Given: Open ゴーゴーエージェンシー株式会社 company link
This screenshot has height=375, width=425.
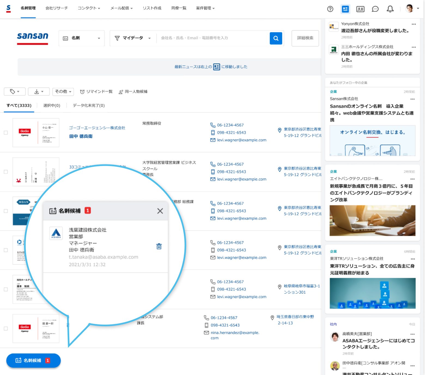Looking at the screenshot, I should click(x=97, y=128).
